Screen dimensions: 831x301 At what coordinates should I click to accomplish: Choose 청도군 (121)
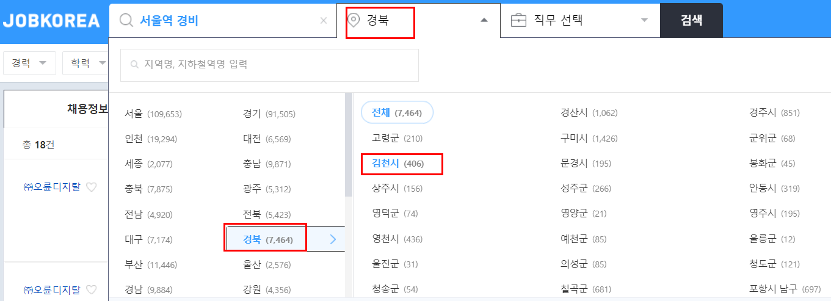click(x=774, y=264)
